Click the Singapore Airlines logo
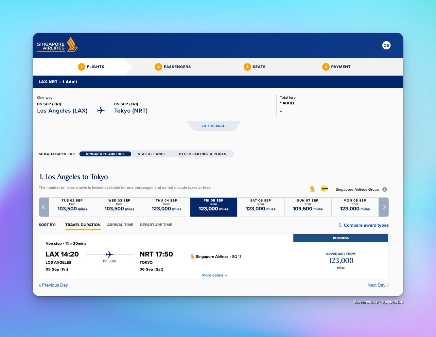 (x=57, y=45)
